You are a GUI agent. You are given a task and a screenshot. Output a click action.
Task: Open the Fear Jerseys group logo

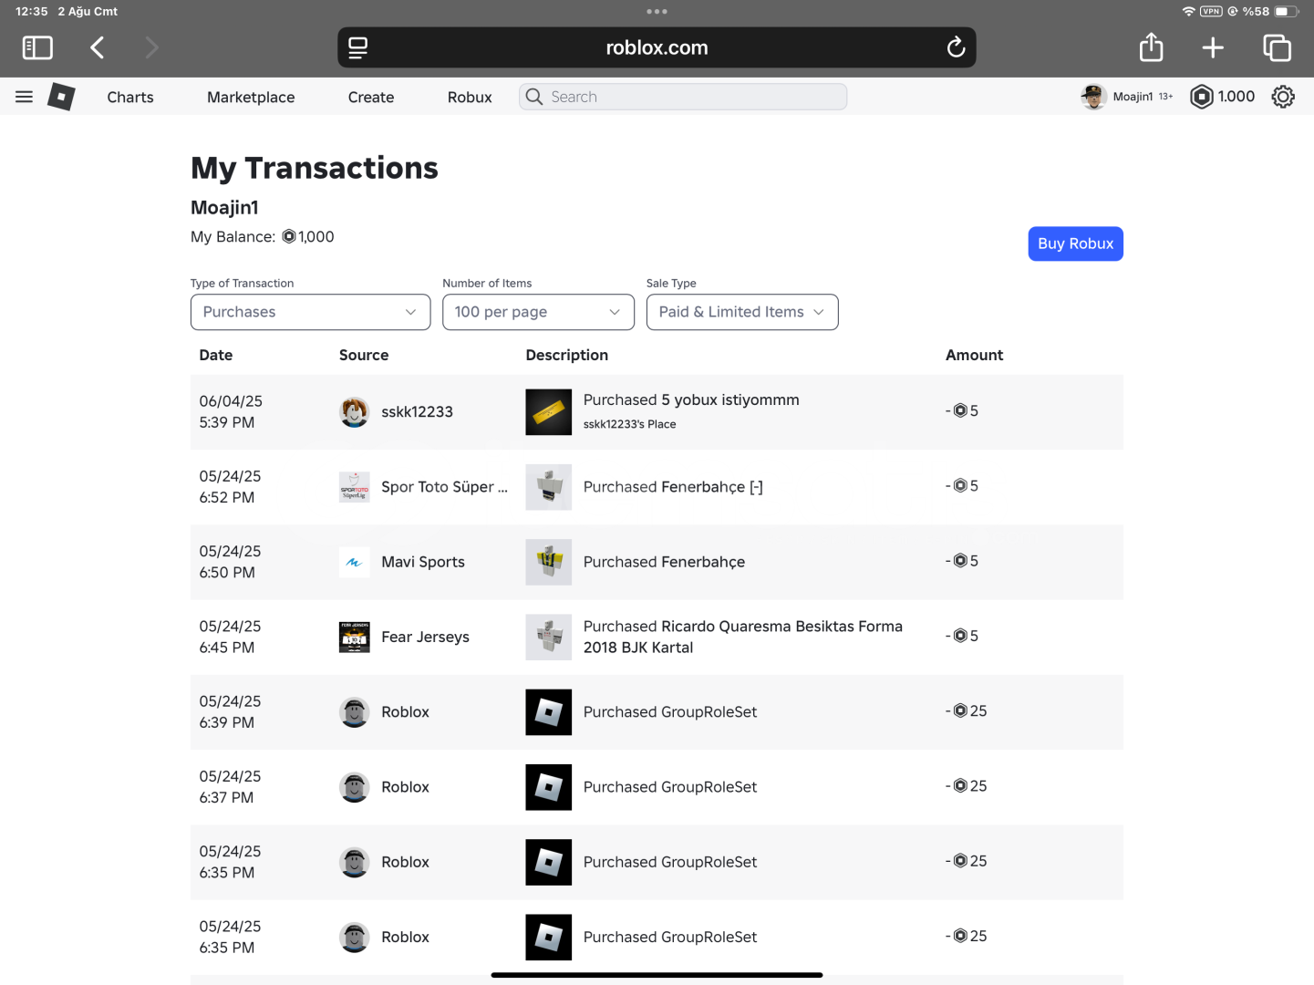tap(355, 637)
